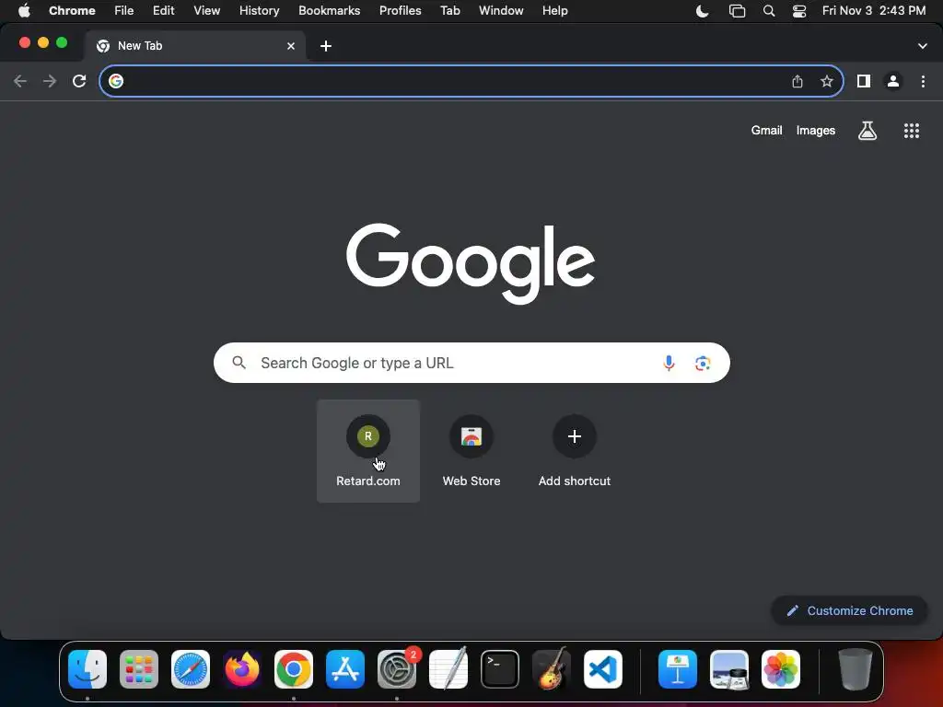Open Preview from the dock
943x707 pixels.
[729, 669]
